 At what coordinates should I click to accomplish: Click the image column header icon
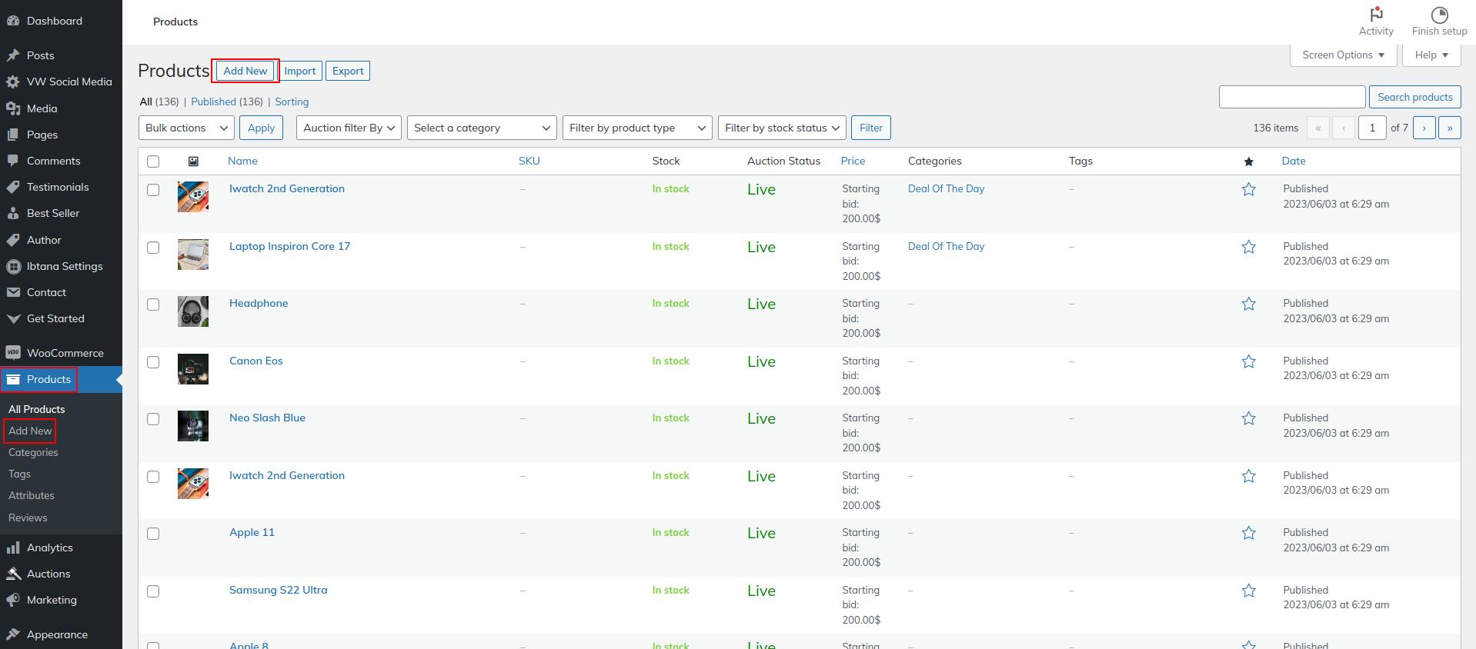(x=193, y=161)
